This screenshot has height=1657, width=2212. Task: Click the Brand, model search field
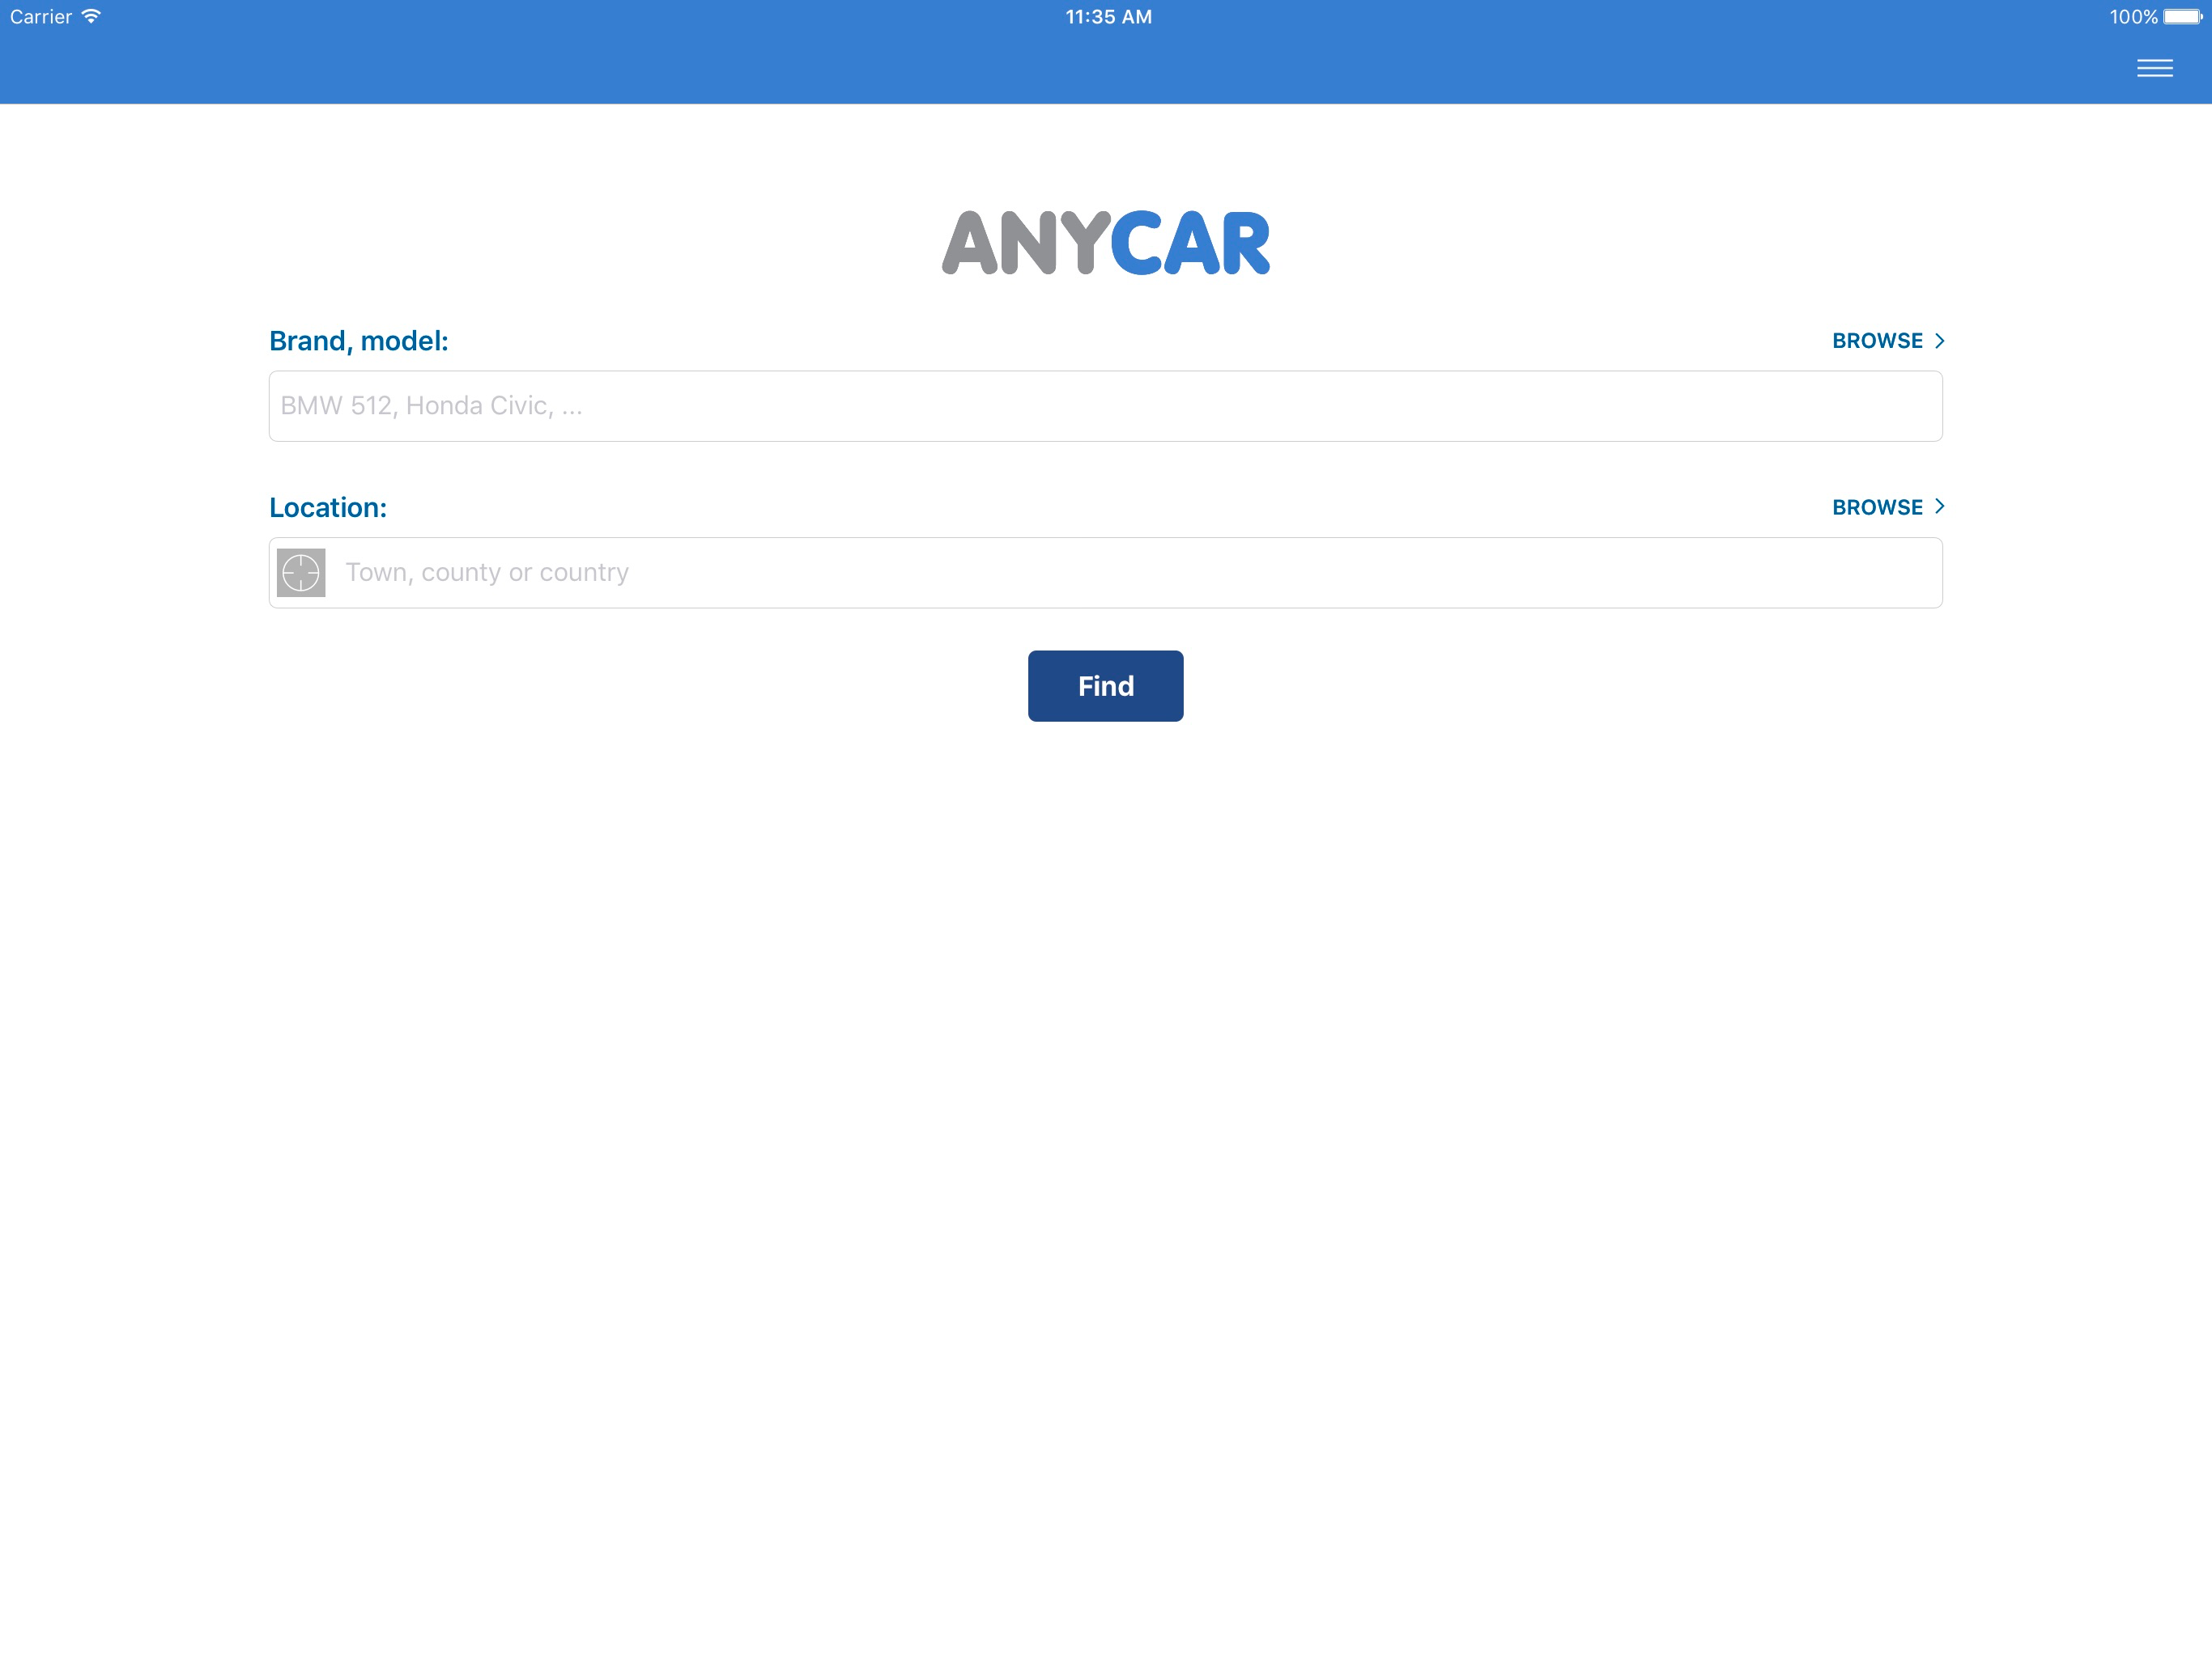pos(1105,406)
